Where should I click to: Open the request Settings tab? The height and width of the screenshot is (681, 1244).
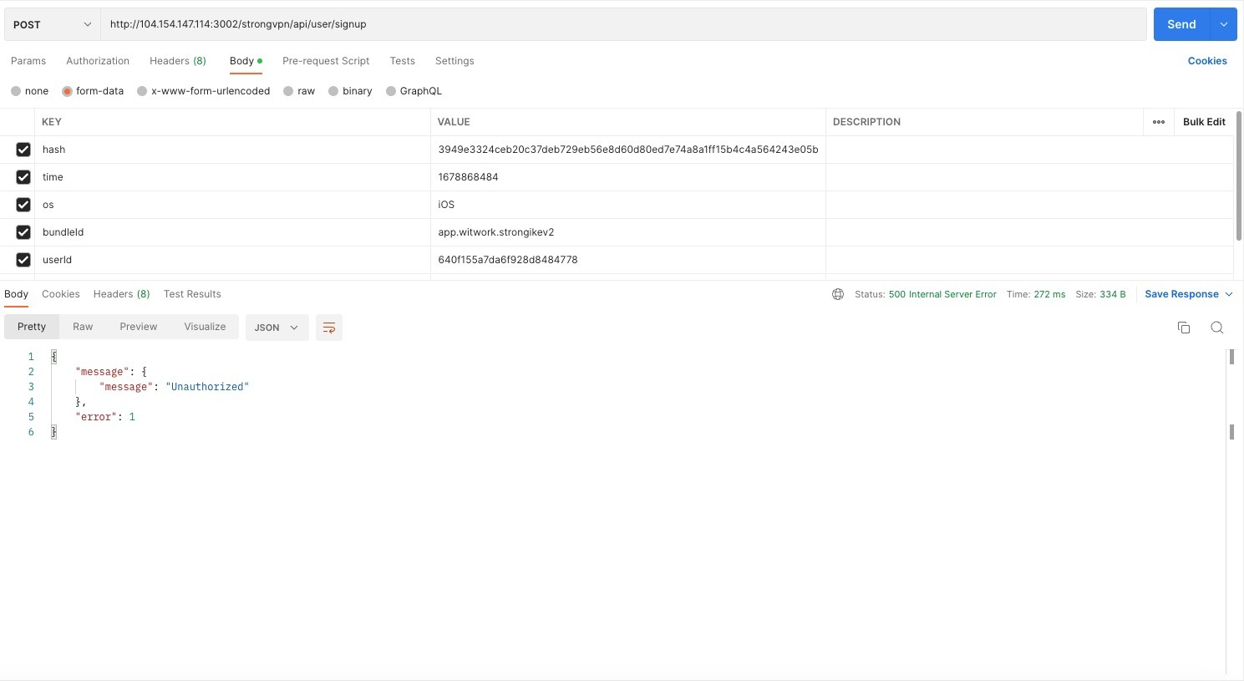click(x=454, y=61)
